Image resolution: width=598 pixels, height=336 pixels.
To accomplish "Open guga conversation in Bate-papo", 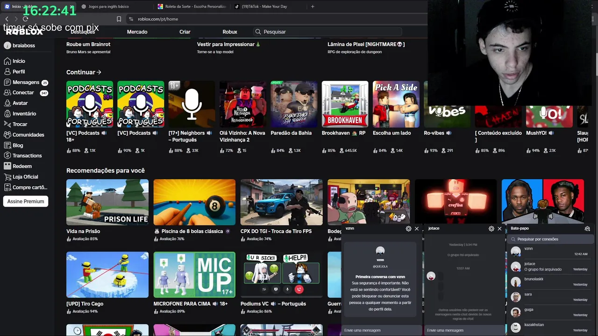I will coord(549,312).
